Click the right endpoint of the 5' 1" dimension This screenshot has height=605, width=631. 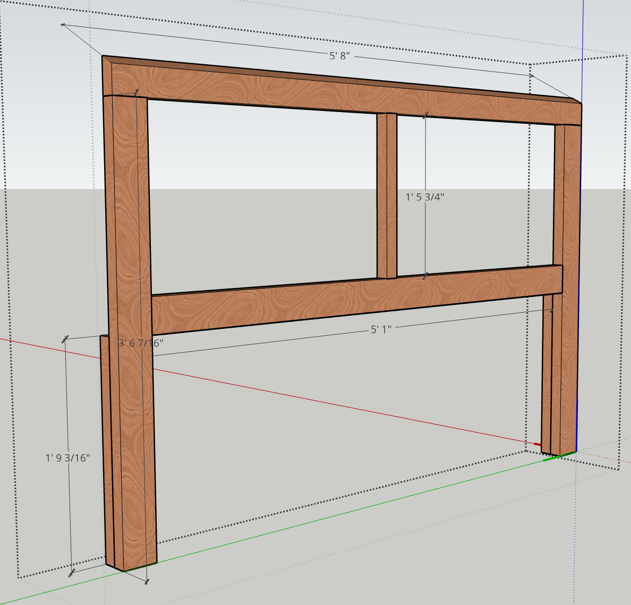[552, 310]
